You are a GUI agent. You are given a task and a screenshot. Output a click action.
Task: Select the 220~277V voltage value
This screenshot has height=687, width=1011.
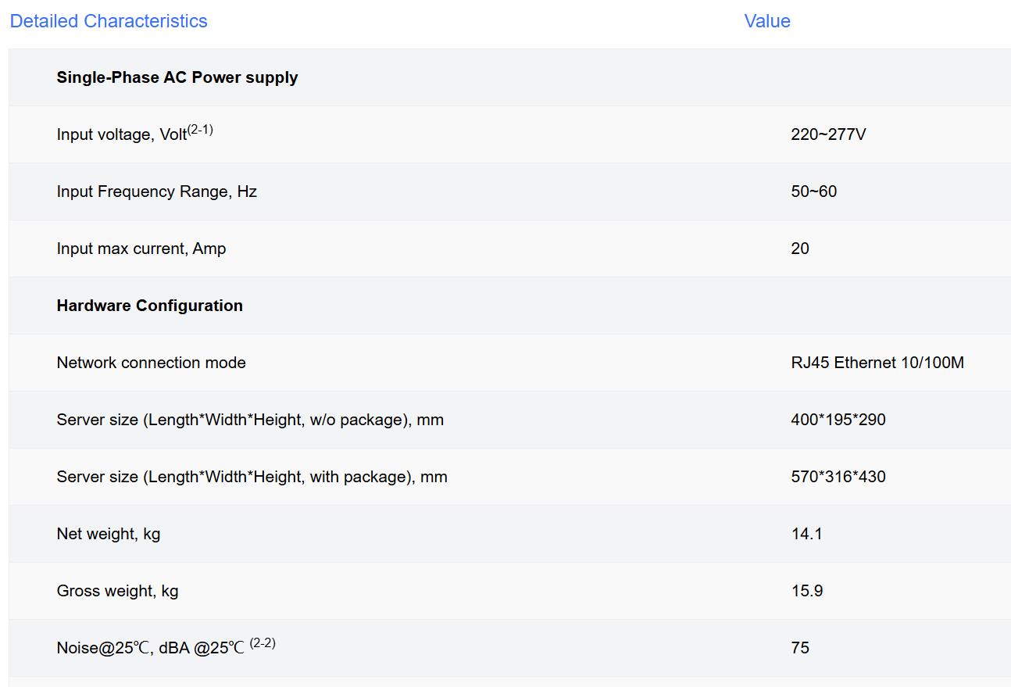(827, 134)
